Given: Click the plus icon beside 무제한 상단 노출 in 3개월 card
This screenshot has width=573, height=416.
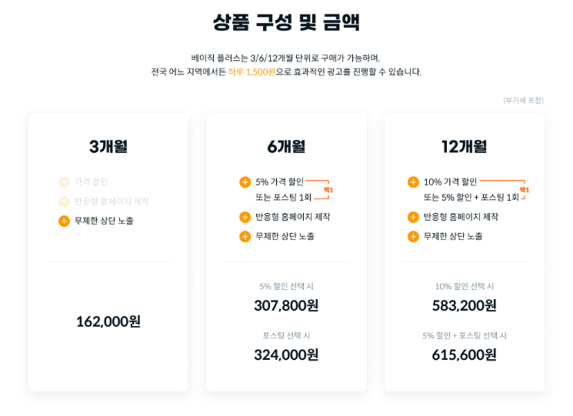Looking at the screenshot, I should tap(64, 221).
